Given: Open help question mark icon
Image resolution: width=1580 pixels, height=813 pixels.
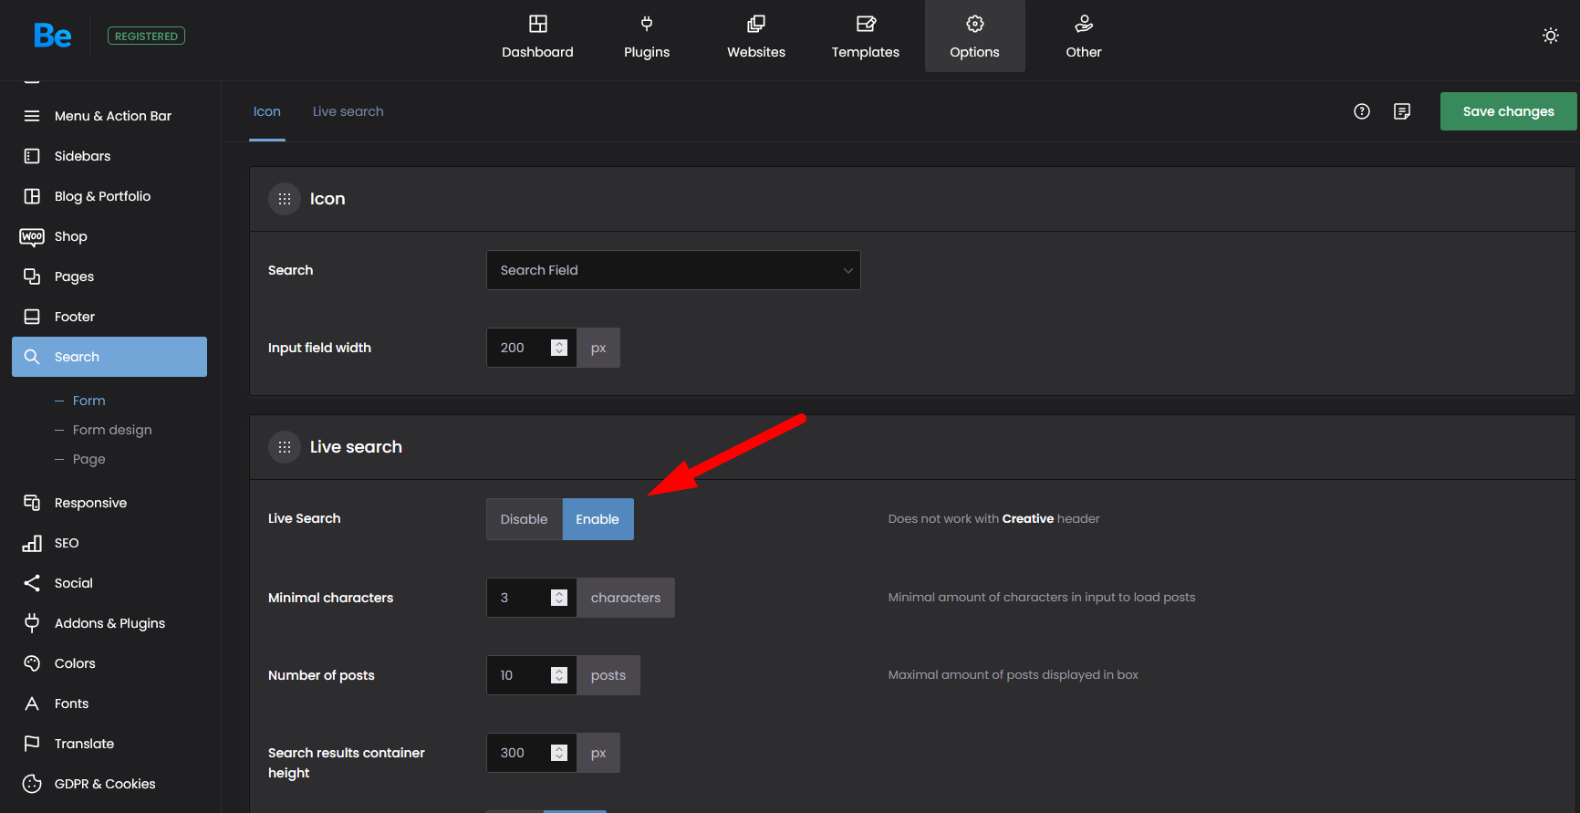Looking at the screenshot, I should pyautogui.click(x=1362, y=111).
